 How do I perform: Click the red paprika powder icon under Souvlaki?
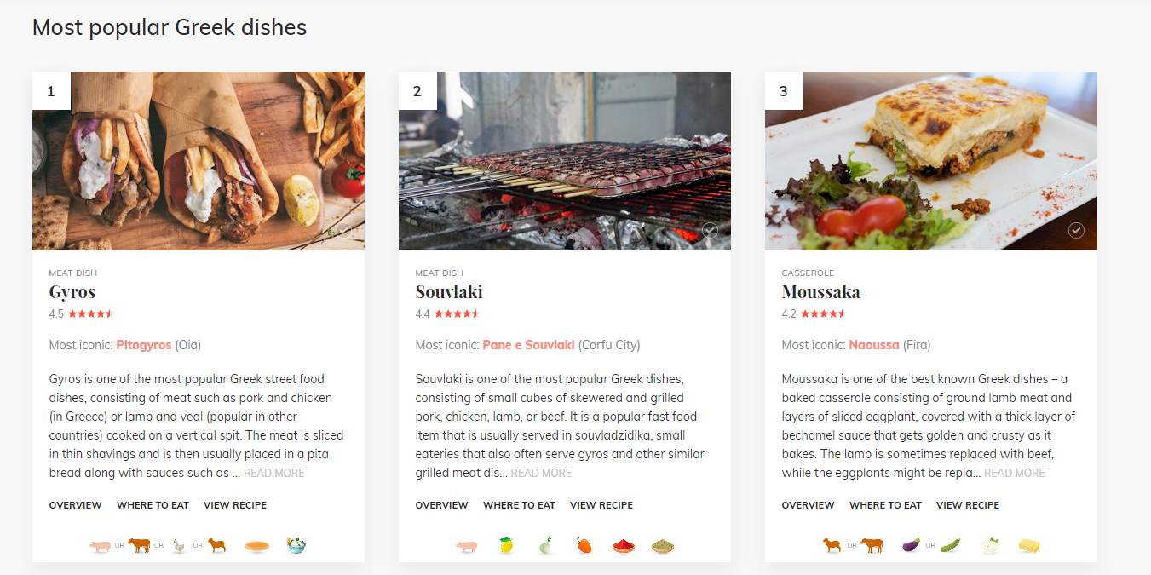point(624,546)
